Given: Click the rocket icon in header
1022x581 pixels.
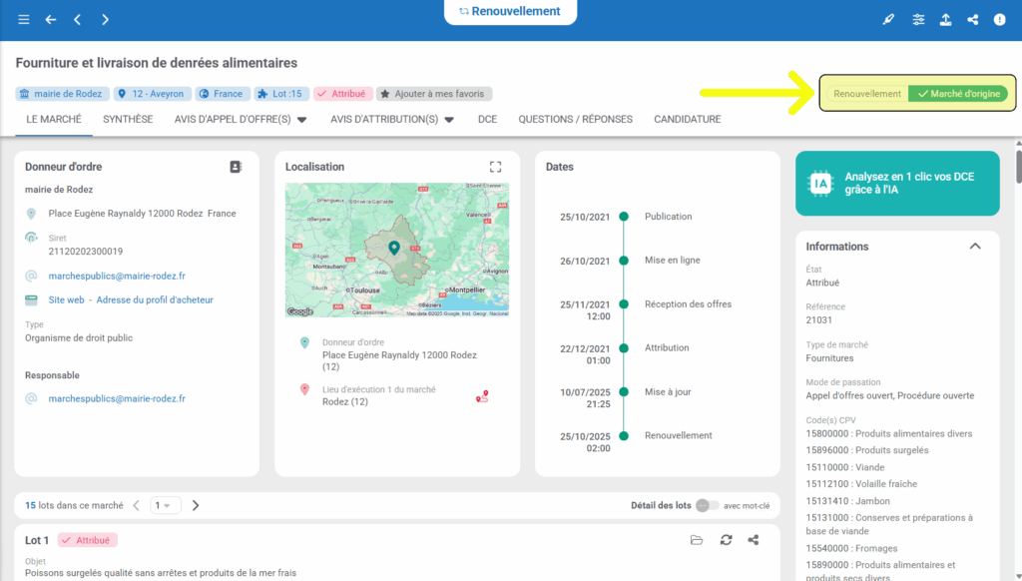Looking at the screenshot, I should pos(889,20).
